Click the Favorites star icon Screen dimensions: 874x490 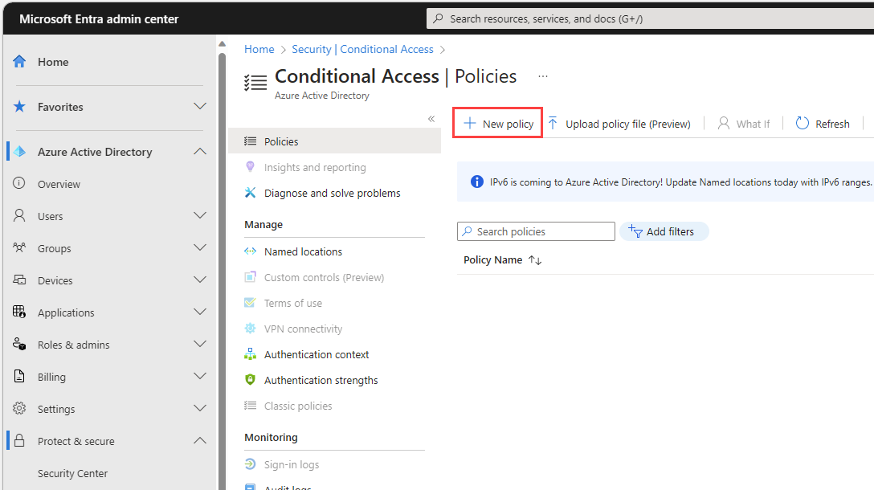19,107
